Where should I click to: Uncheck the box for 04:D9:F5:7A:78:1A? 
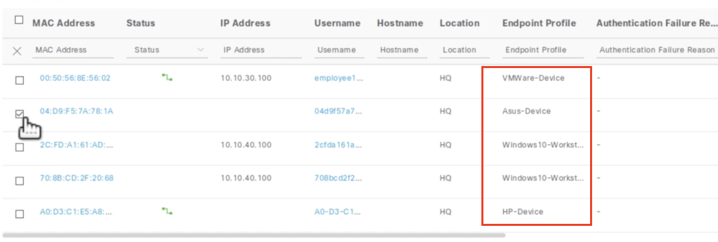click(19, 114)
